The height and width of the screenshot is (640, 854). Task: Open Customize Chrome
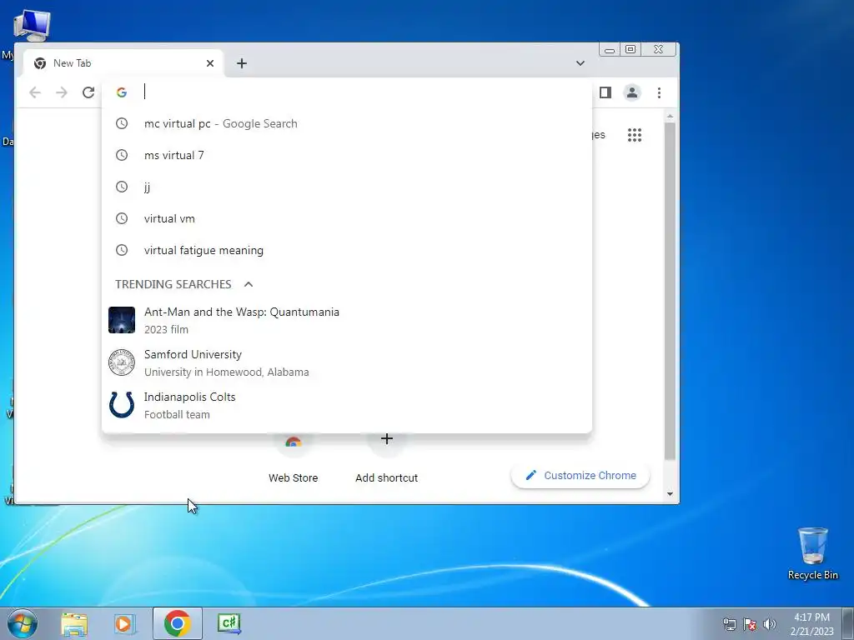coord(580,476)
